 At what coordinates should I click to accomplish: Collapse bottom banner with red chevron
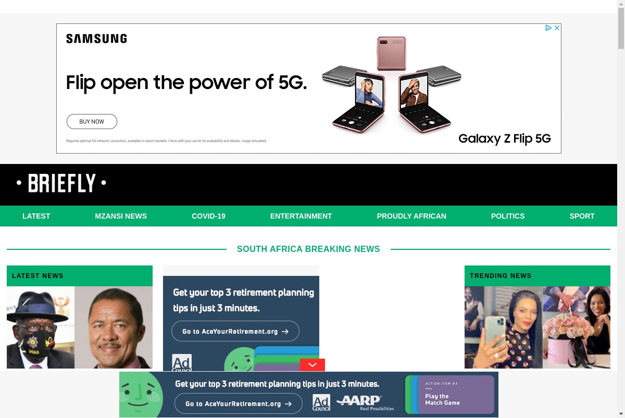coord(312,365)
